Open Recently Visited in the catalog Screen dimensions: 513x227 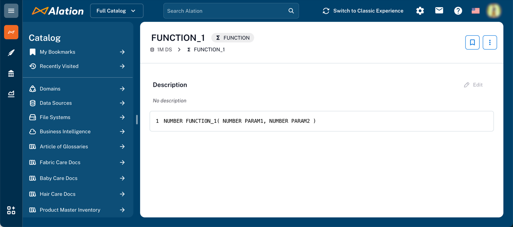pyautogui.click(x=59, y=66)
